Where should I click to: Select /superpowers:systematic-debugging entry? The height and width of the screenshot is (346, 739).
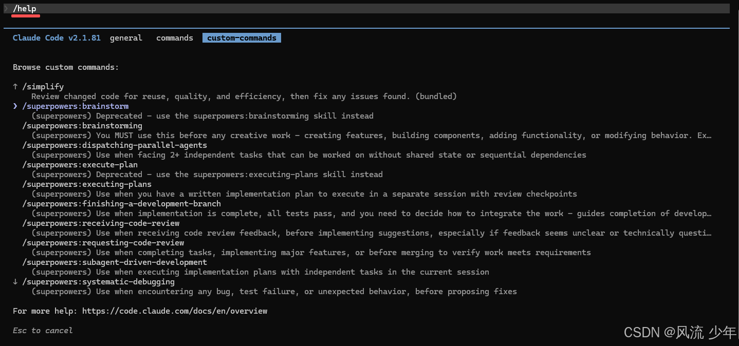99,282
